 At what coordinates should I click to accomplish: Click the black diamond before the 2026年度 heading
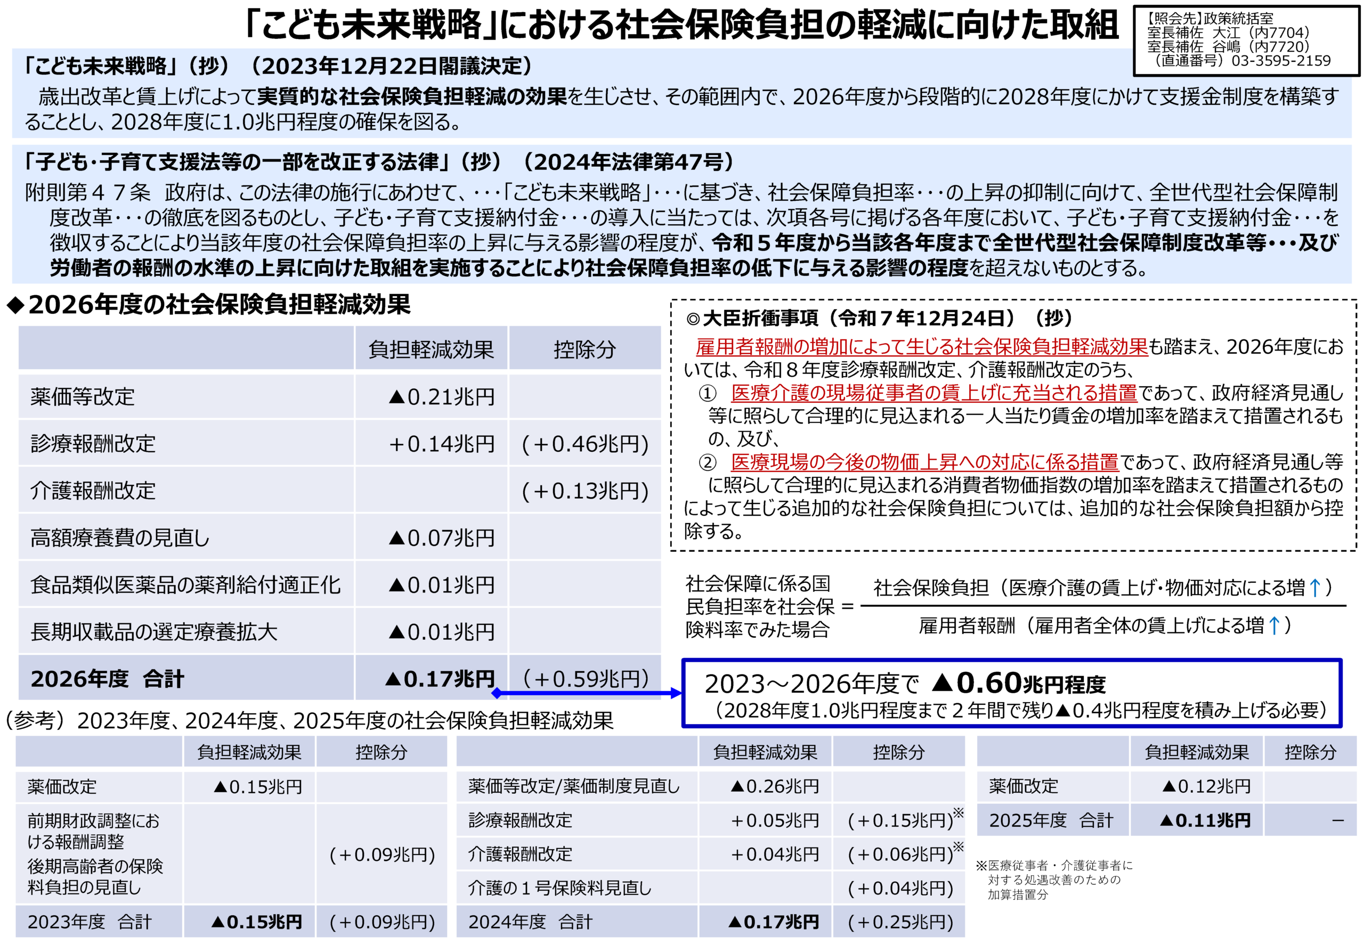pos(15,305)
